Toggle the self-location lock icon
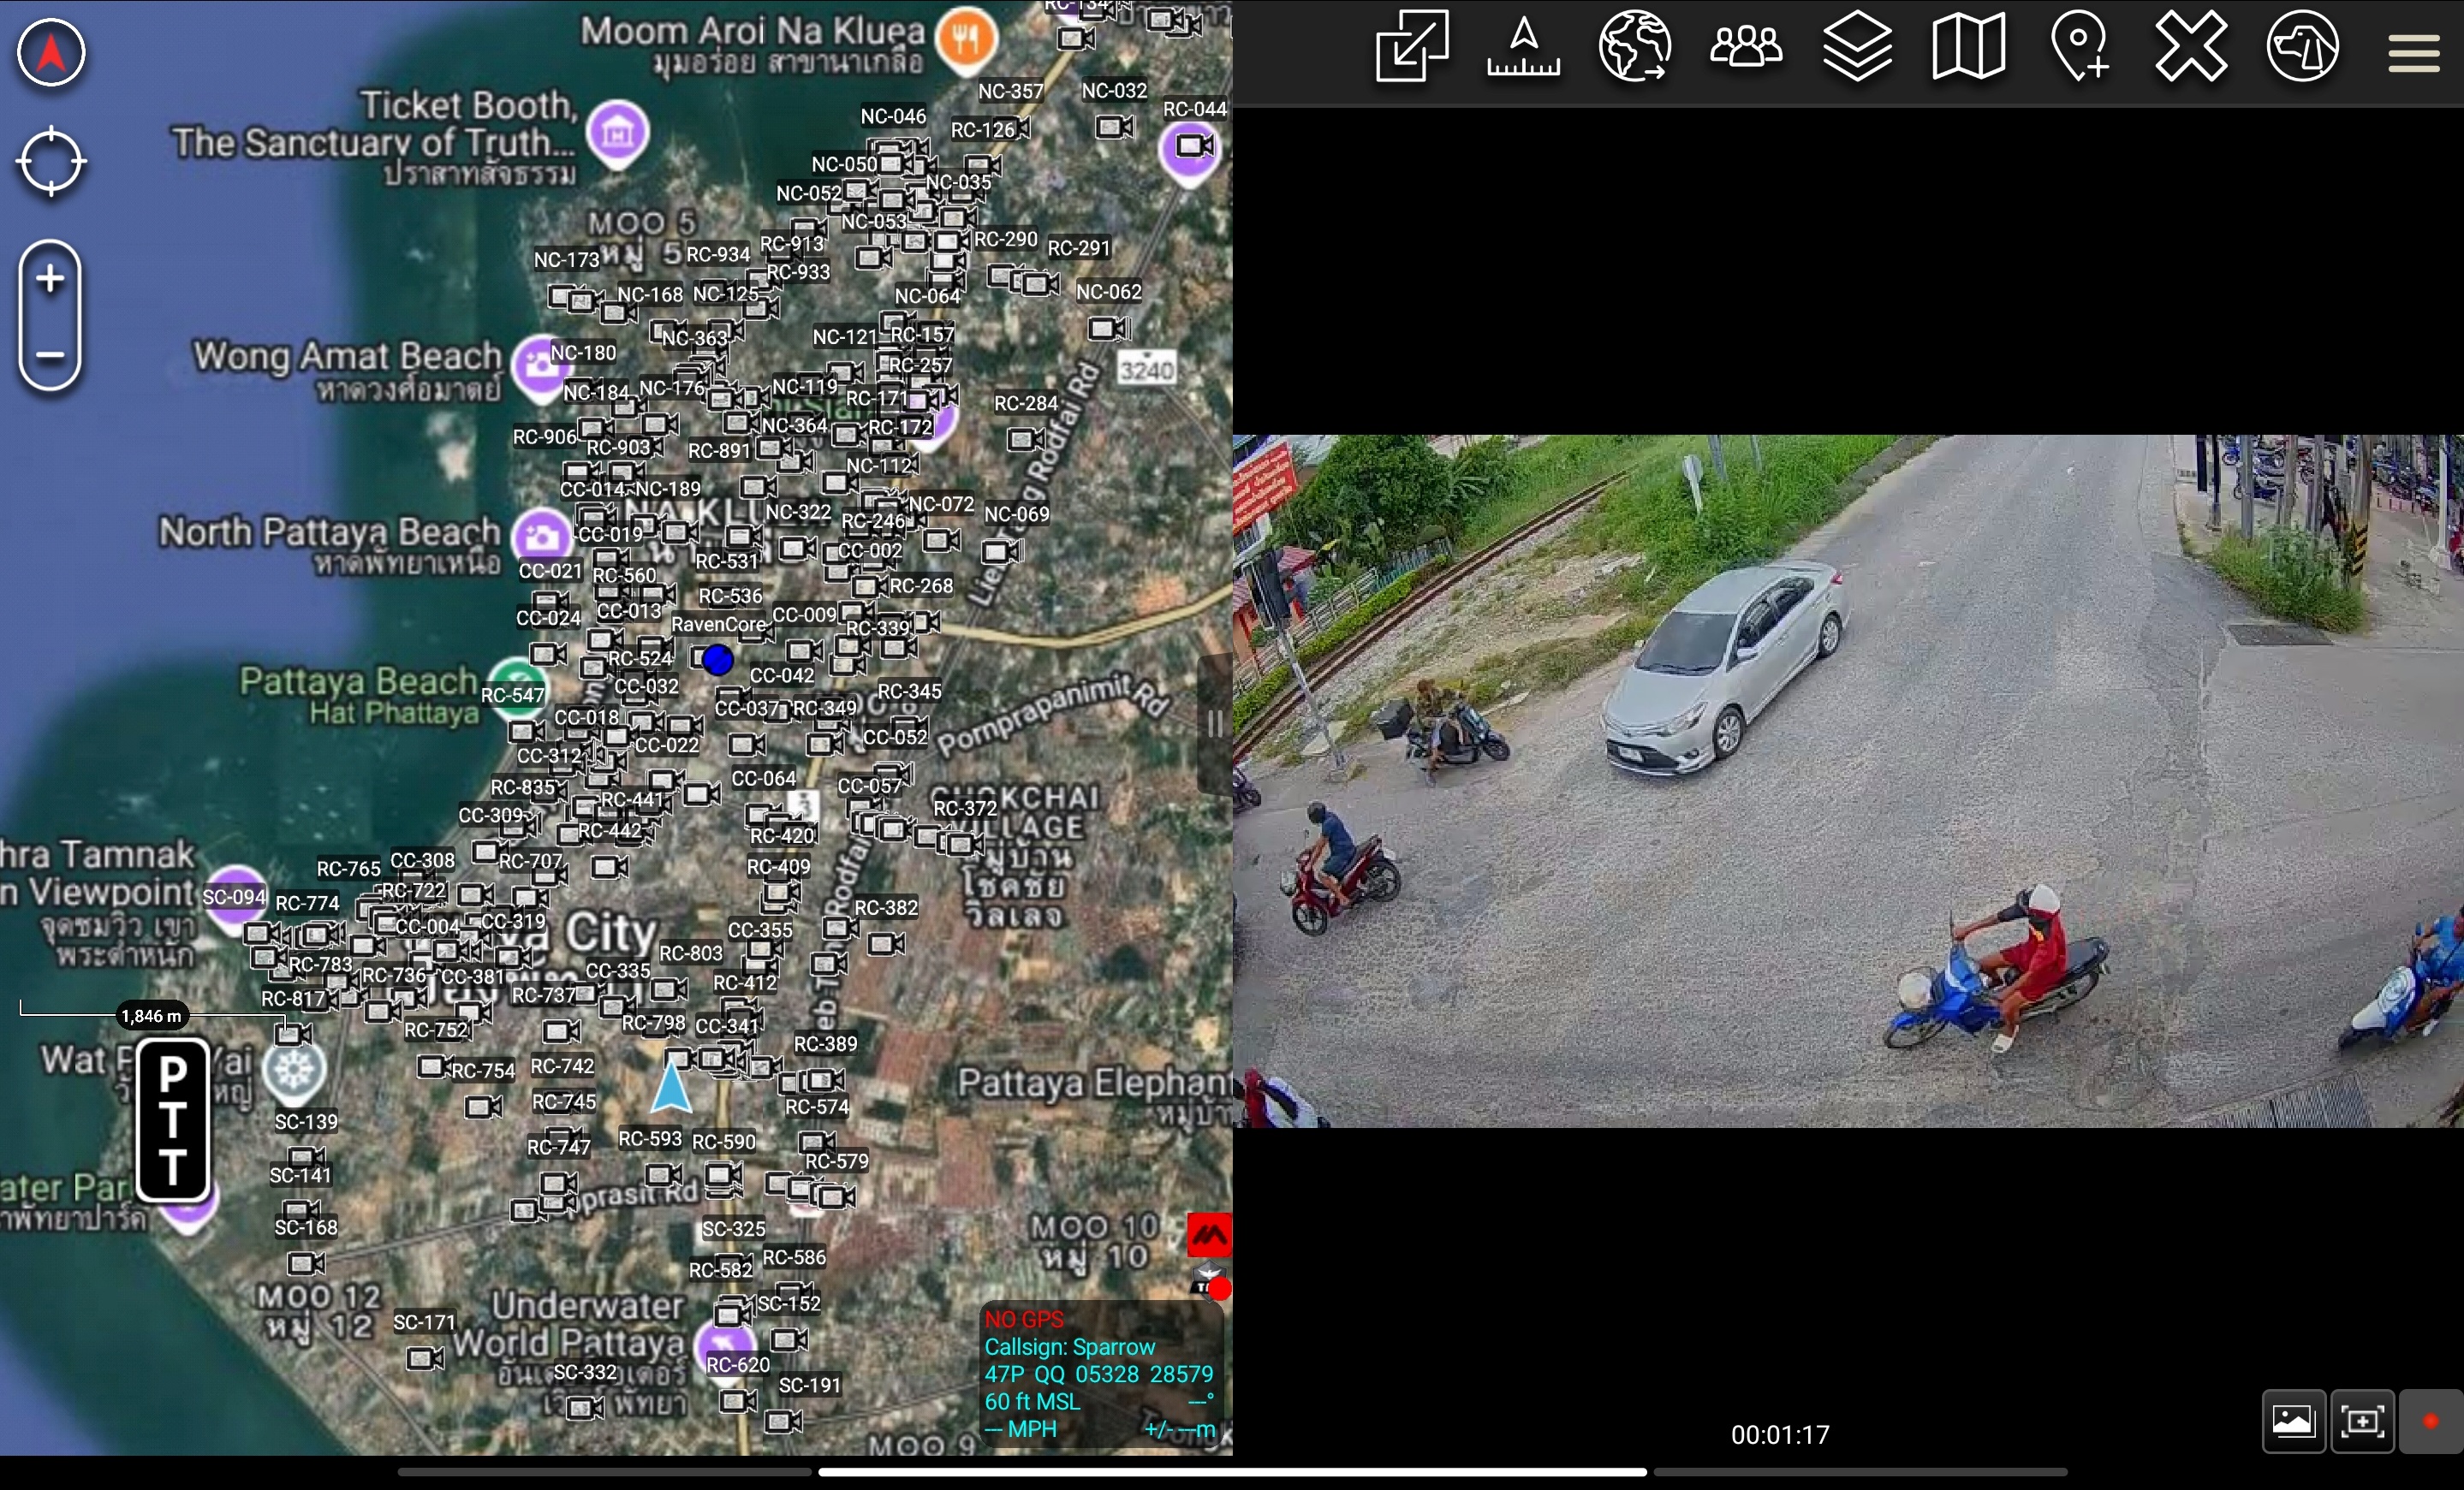The width and height of the screenshot is (2464, 1490). (51, 161)
